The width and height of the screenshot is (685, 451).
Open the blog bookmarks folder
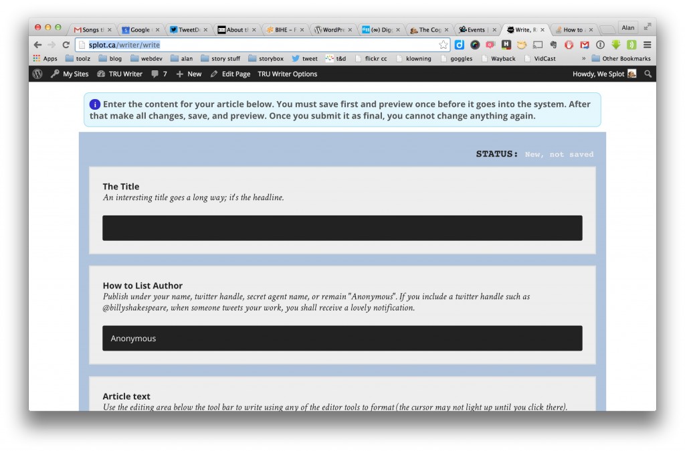coord(110,59)
